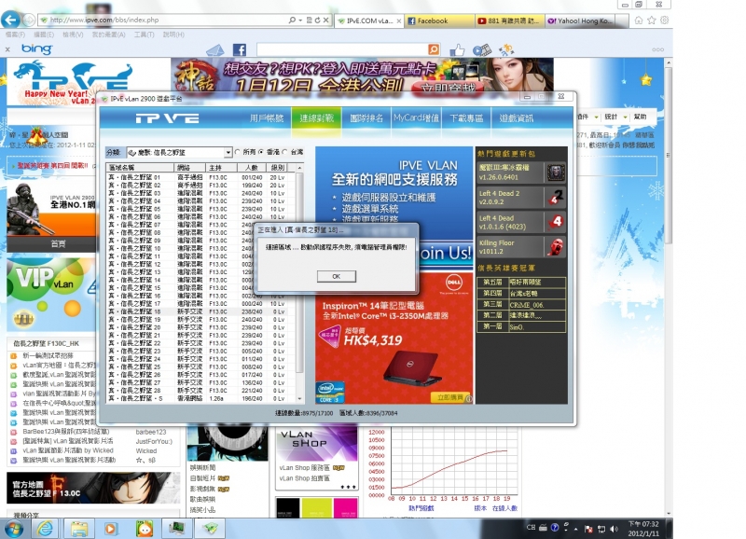Click the Bing logo
The image size is (746, 539).
click(35, 49)
